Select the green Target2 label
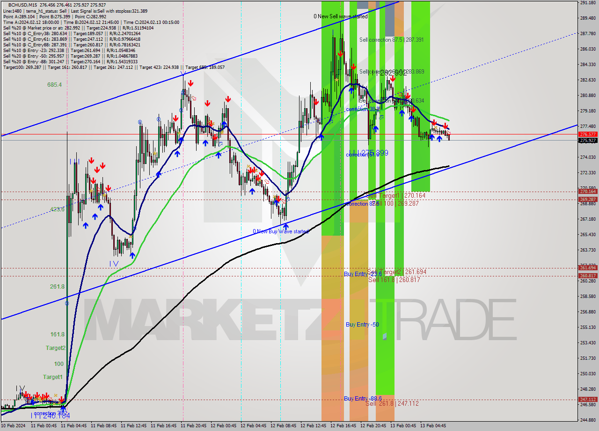Viewport: 599px width, 431px height. tap(56, 348)
